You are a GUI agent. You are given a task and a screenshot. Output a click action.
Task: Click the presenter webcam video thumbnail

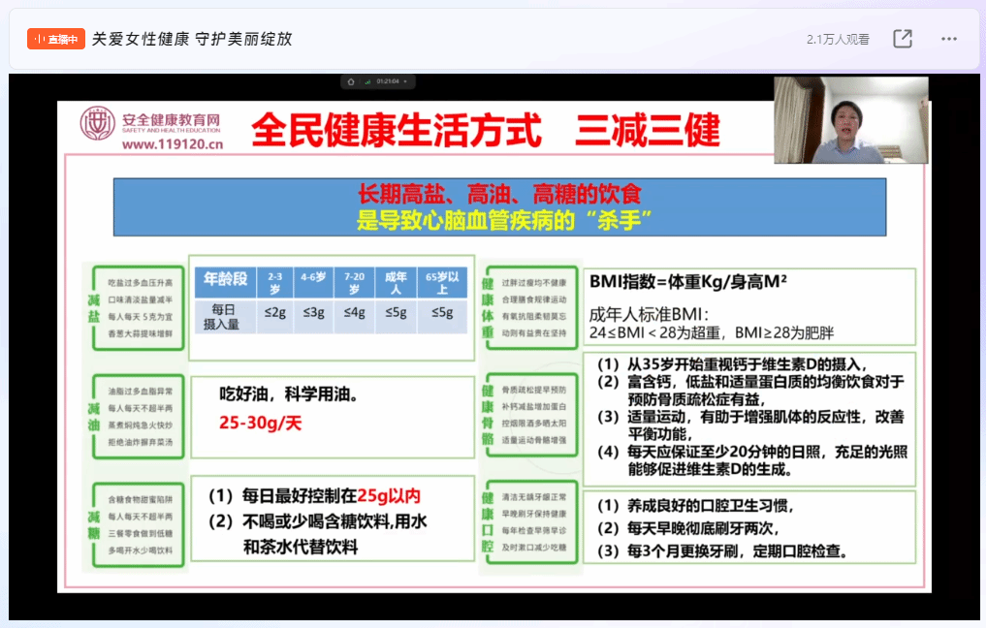click(x=850, y=119)
